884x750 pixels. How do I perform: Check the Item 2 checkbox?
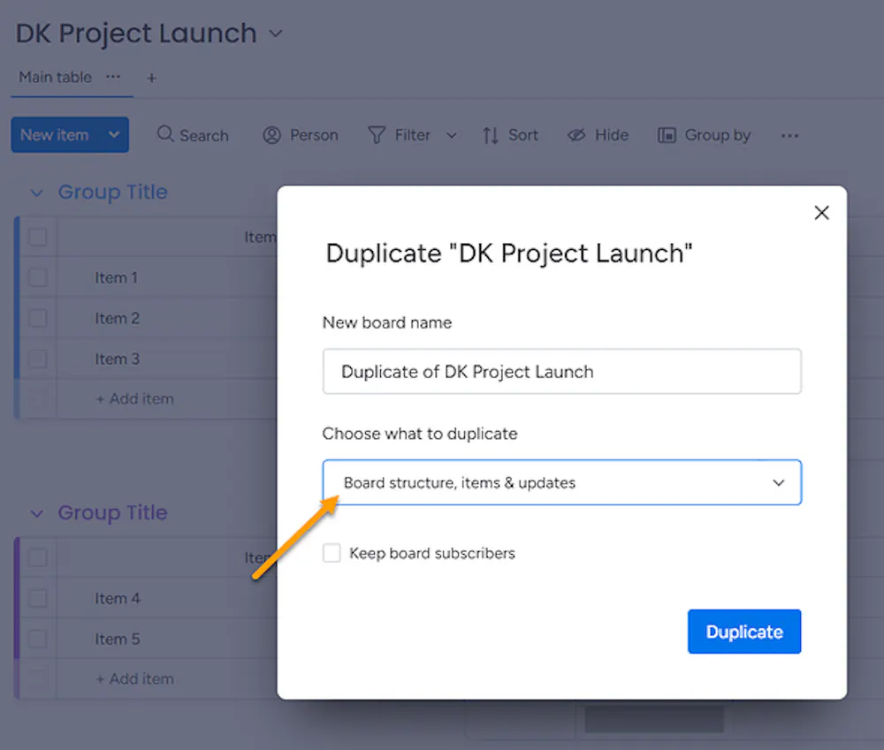tap(38, 318)
